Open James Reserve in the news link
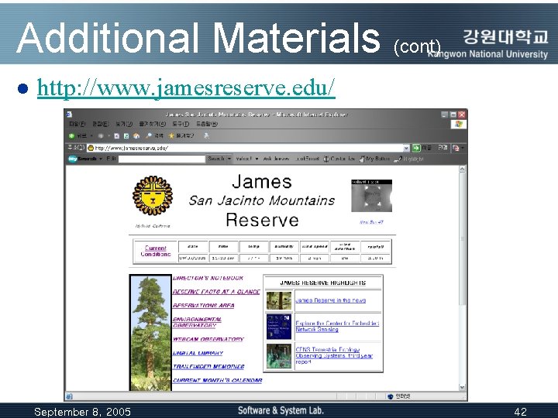This screenshot has height=418, width=558. click(x=331, y=300)
